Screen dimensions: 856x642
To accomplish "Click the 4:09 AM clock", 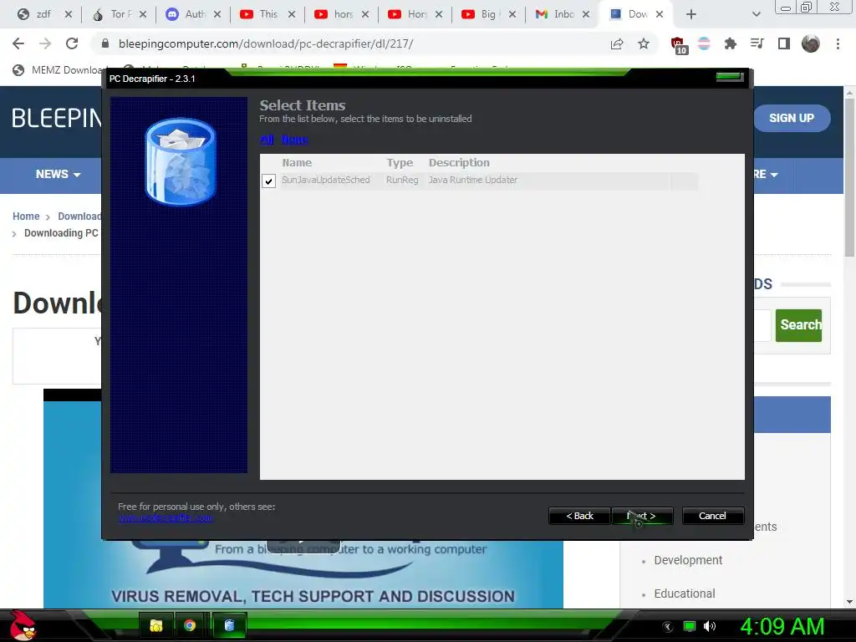I will coord(782,626).
